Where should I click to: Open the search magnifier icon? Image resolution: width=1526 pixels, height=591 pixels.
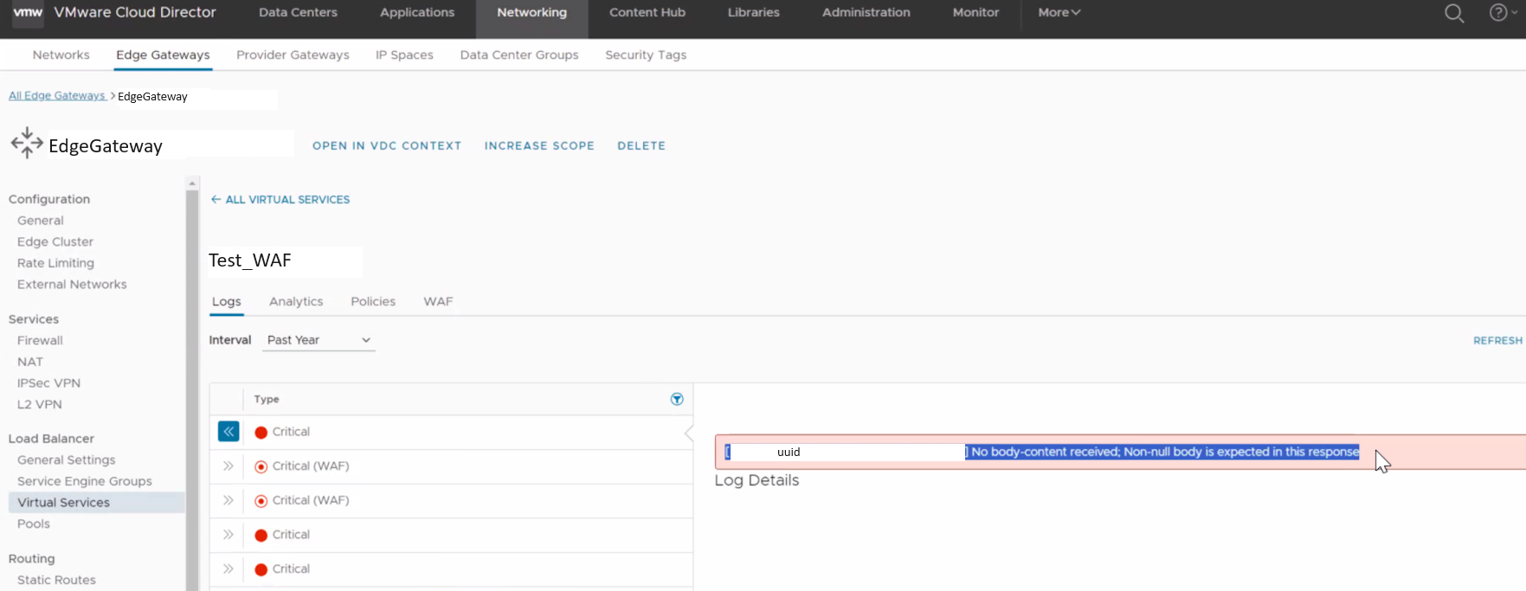click(1454, 13)
